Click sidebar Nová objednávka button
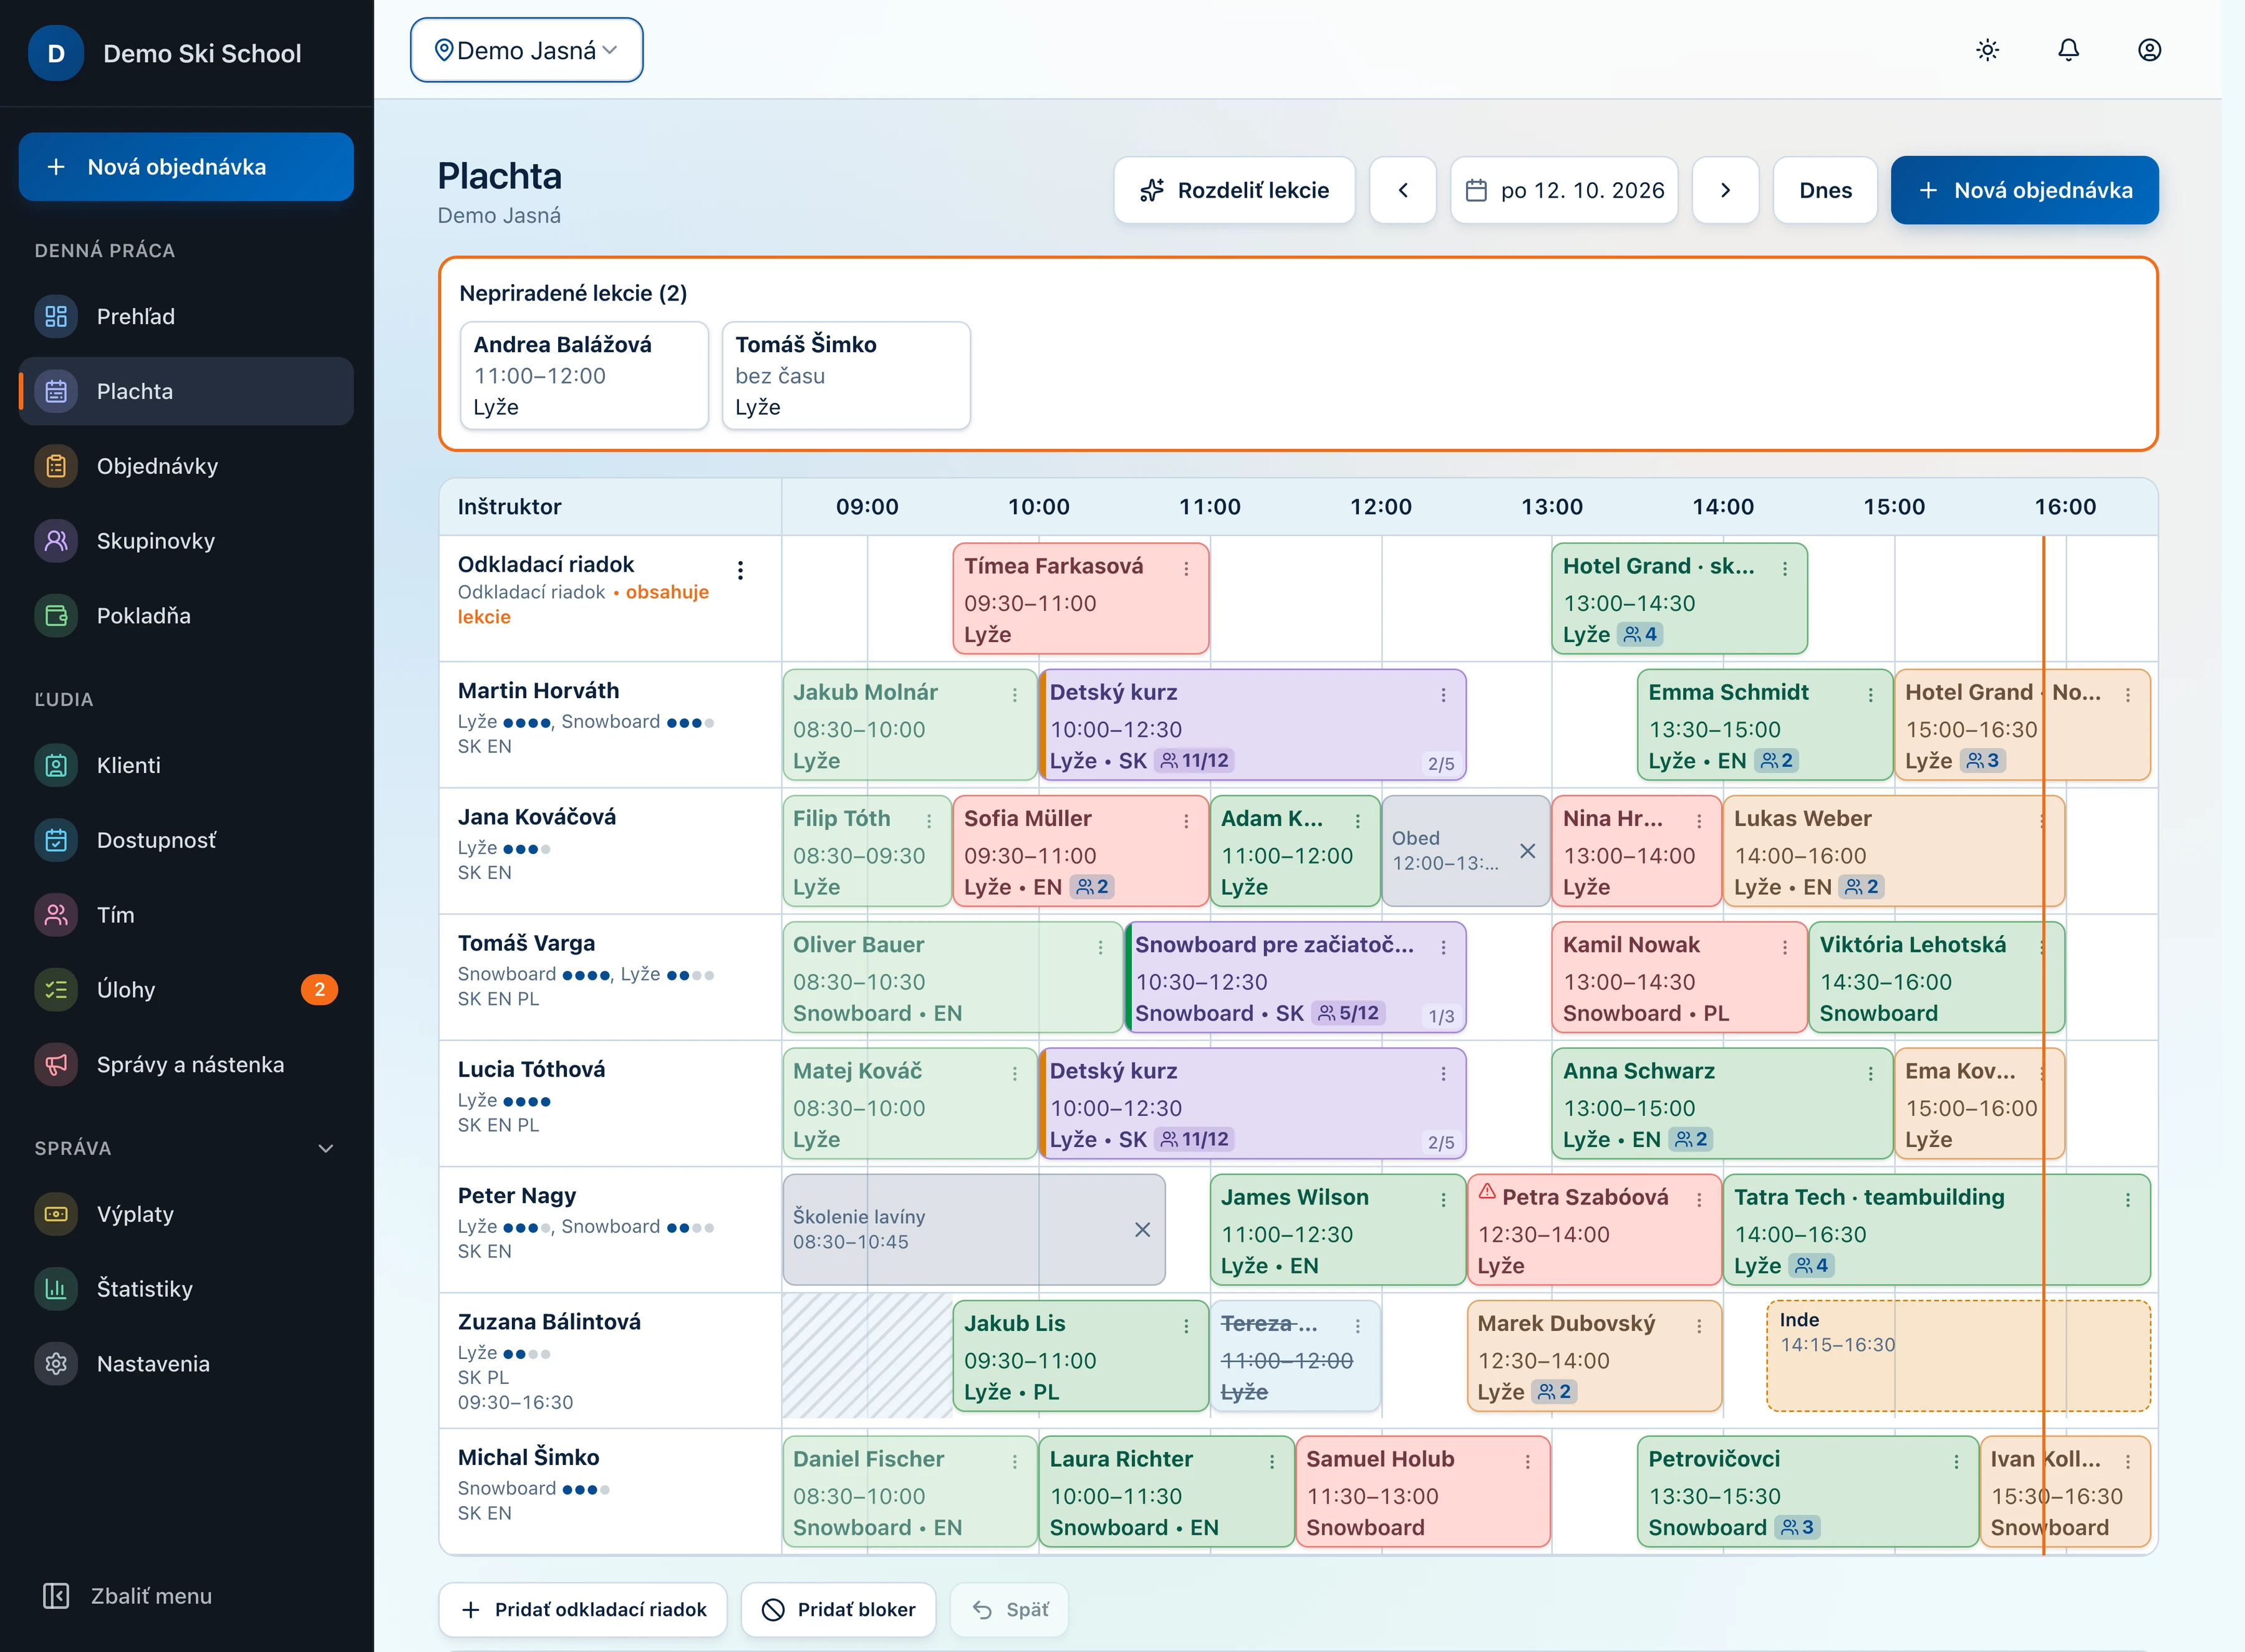Screen dimensions: 2245x1652 click(x=186, y=167)
